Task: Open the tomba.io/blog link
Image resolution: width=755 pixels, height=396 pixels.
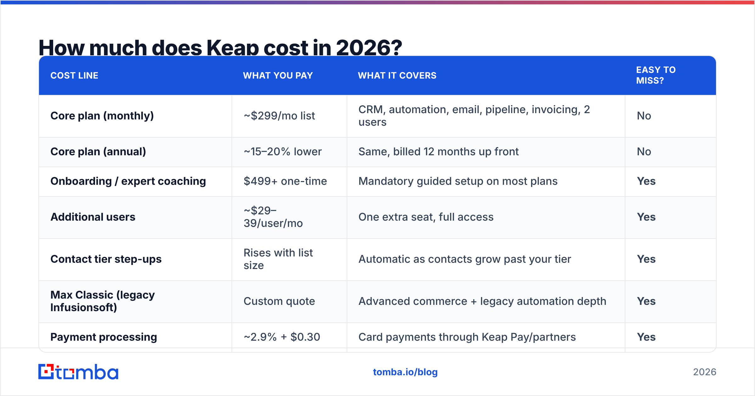Action: tap(405, 372)
